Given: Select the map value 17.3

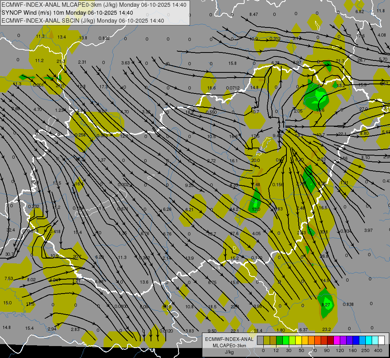Looking at the screenshot, I should (x=104, y=87).
